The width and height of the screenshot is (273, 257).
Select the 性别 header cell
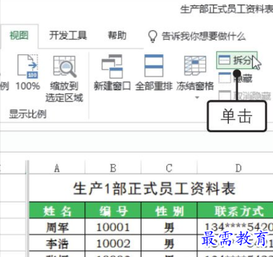coord(169,210)
